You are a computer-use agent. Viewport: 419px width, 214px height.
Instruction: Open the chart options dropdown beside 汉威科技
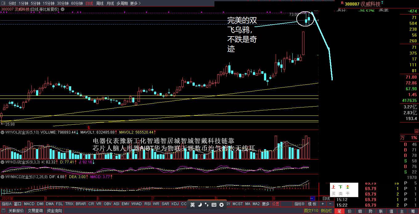63,9
